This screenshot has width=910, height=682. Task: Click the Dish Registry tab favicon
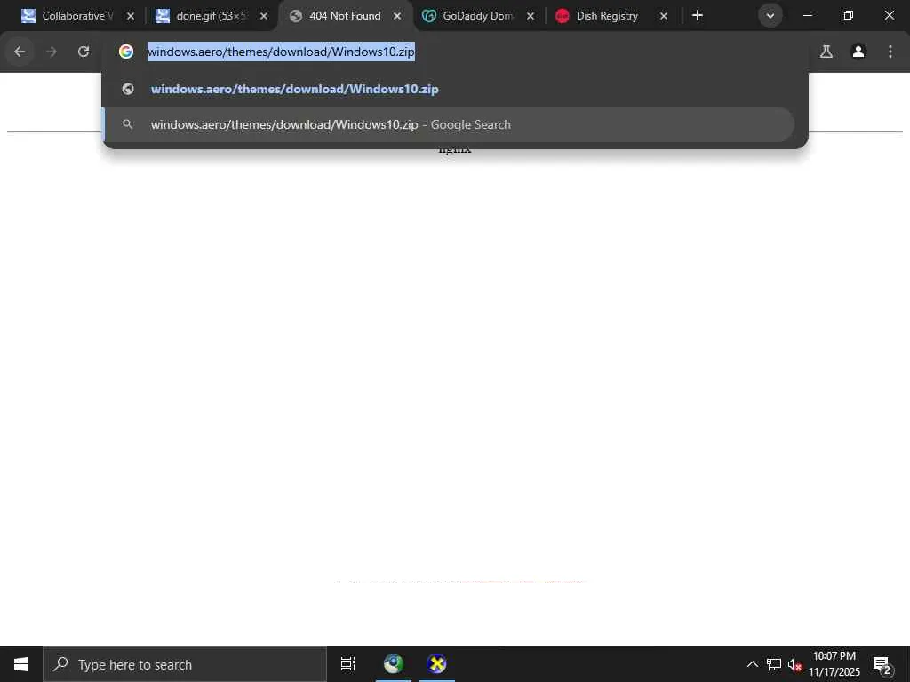point(563,16)
